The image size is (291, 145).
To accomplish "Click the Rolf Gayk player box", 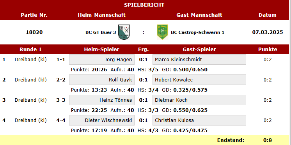I will [102, 80].
